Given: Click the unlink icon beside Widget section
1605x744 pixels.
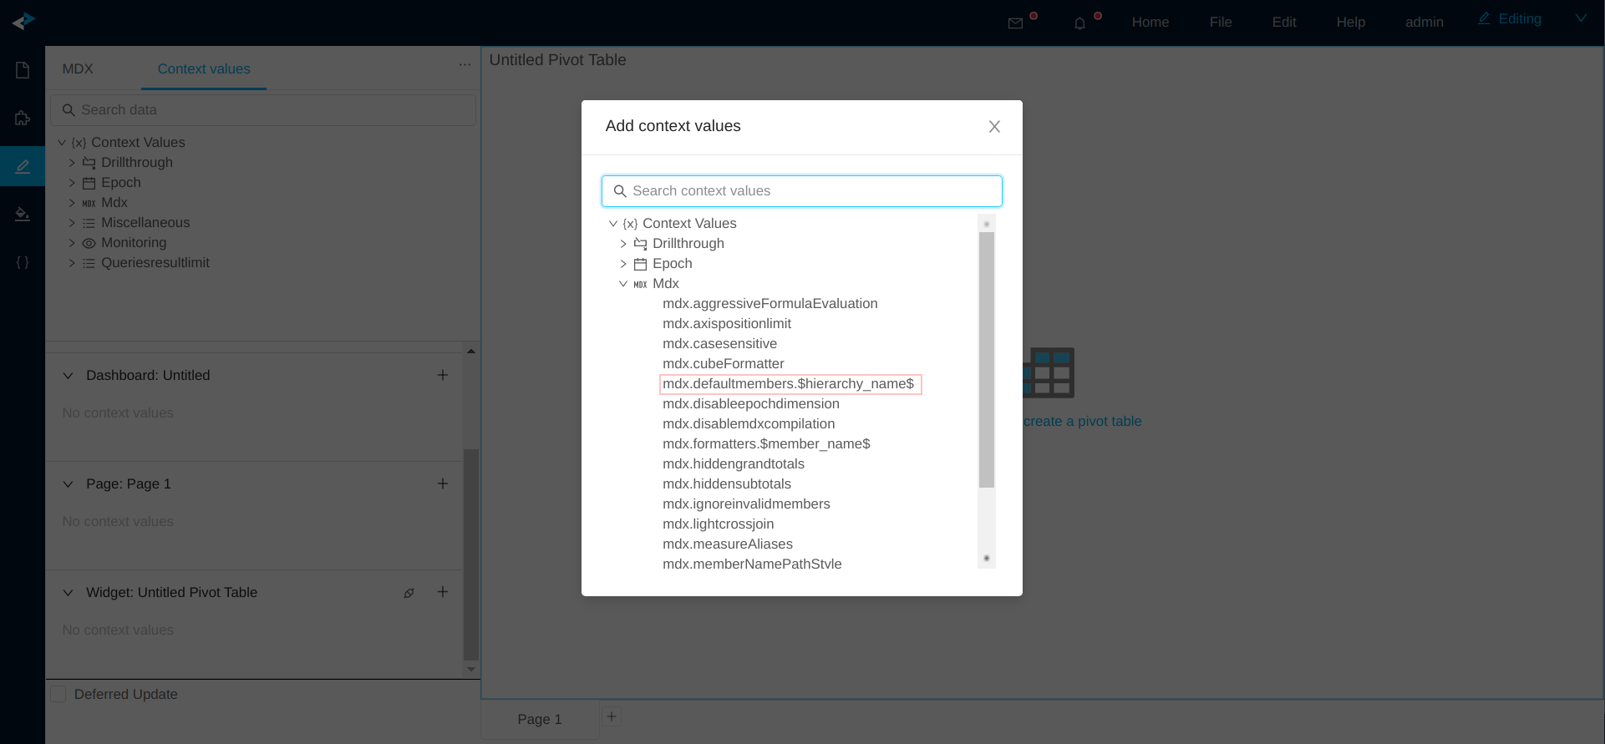Looking at the screenshot, I should [409, 593].
